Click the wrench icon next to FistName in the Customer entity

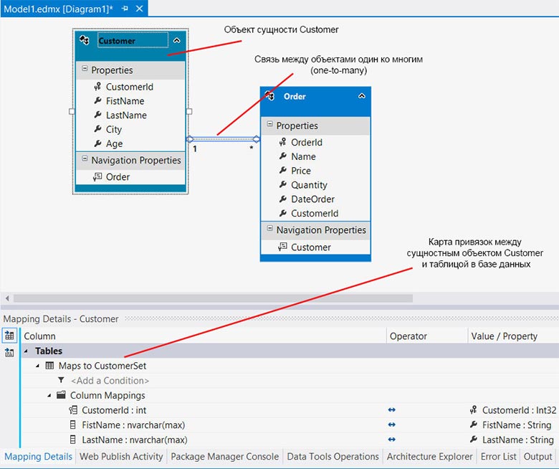[x=97, y=100]
